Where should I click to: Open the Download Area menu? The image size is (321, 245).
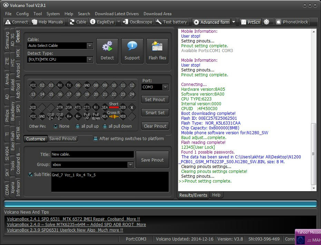click(x=157, y=14)
